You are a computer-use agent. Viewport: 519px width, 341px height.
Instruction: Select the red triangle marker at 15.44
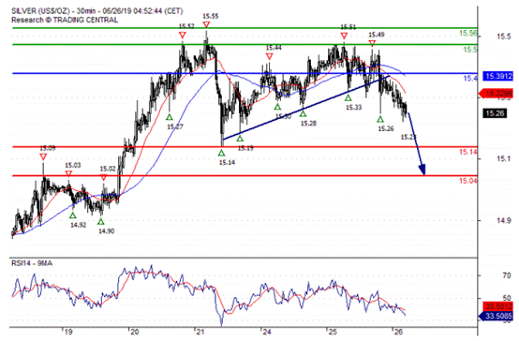tap(269, 56)
